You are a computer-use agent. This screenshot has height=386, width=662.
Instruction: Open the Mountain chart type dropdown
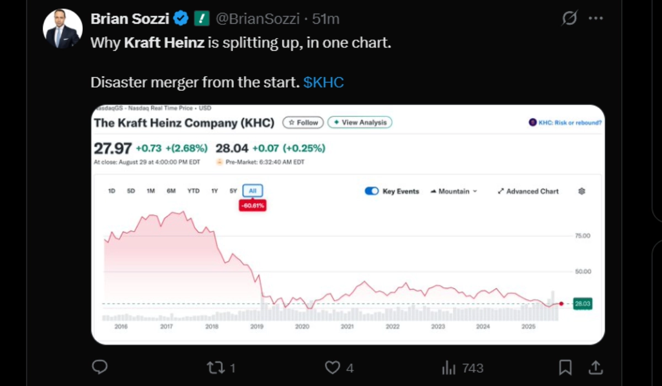coord(453,191)
